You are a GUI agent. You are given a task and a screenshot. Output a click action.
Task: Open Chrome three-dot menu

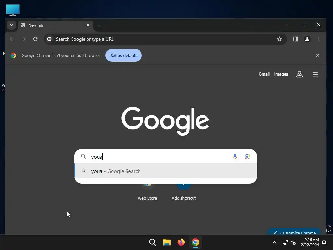coord(319,39)
